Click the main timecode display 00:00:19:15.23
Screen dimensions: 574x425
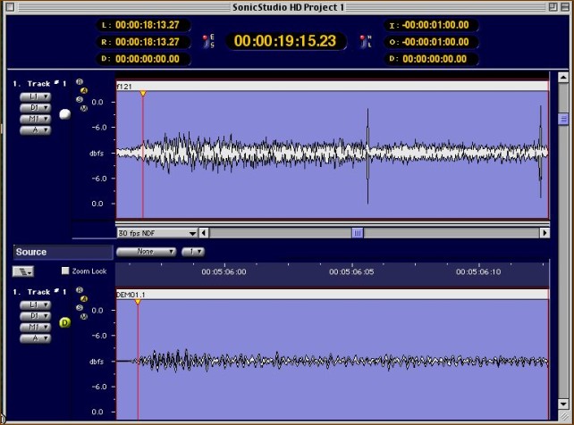pyautogui.click(x=285, y=40)
